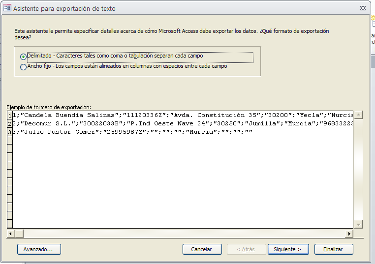Go to next step with Siguiente >
The width and height of the screenshot is (375, 264).
(x=288, y=249)
